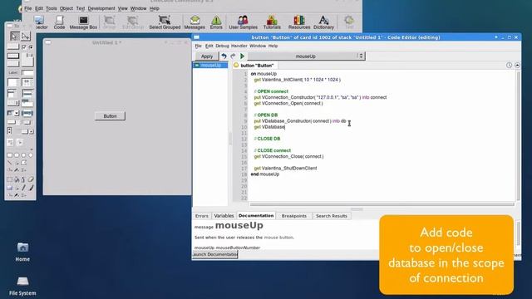Choose the checkbox control in tools palette
This screenshot has width=532, height=299.
point(24,47)
